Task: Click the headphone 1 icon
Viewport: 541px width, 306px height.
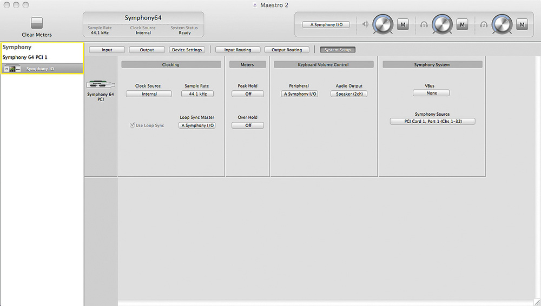Action: point(425,24)
